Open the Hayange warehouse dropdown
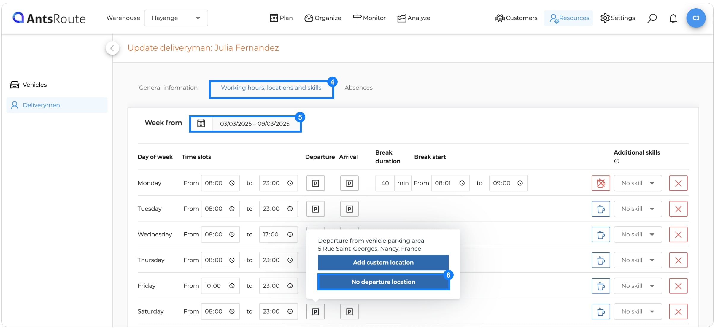715x329 pixels. [176, 18]
